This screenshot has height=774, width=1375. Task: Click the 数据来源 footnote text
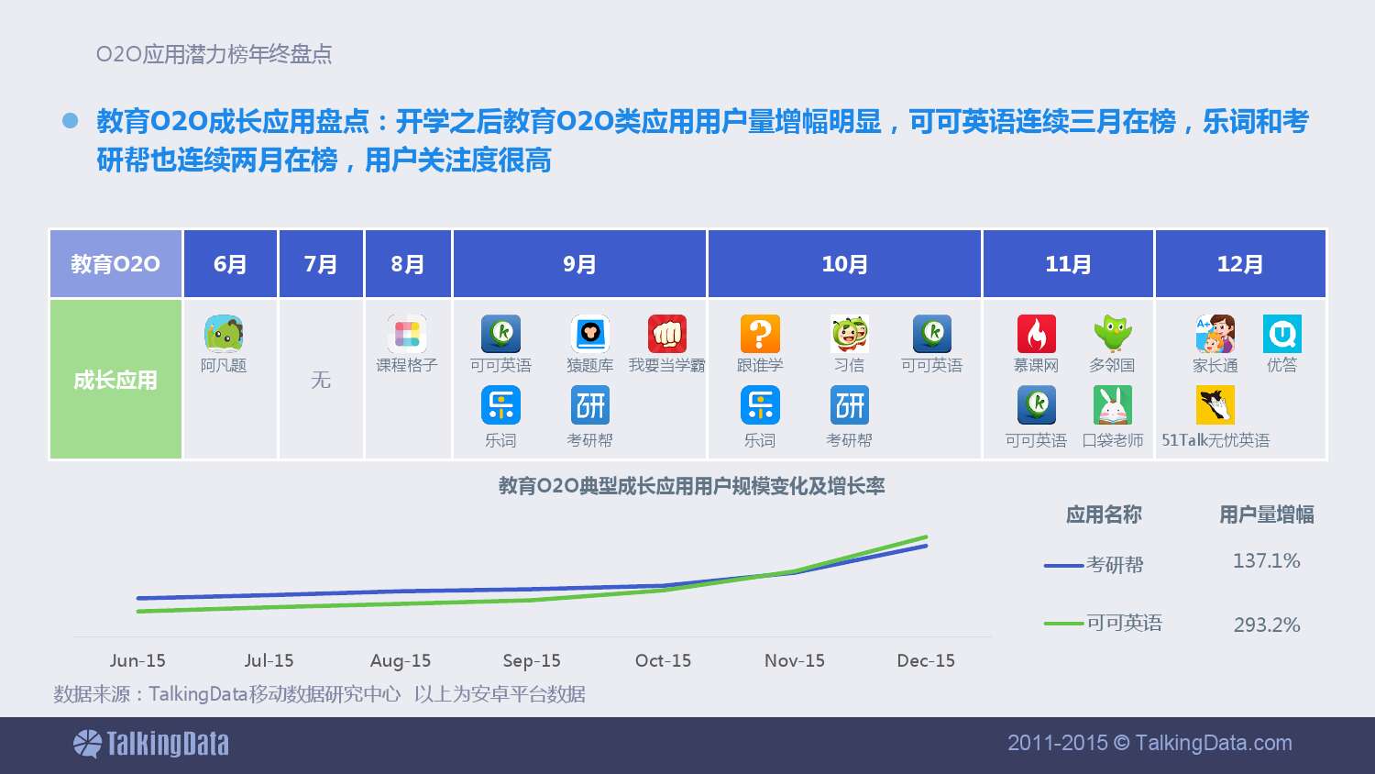[x=319, y=694]
